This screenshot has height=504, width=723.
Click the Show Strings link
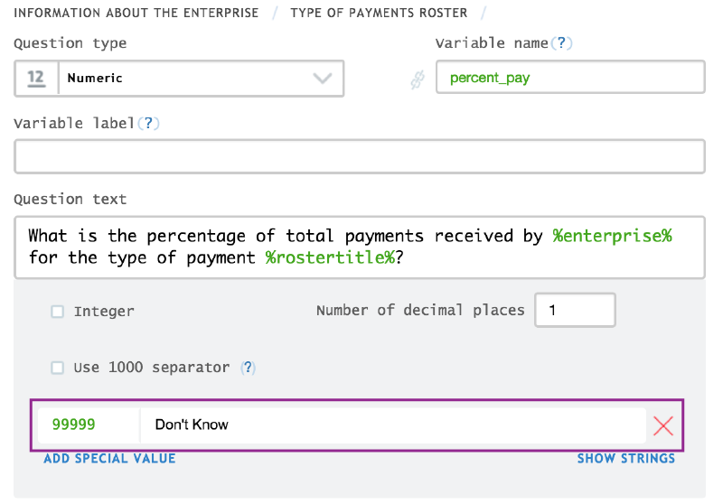tap(625, 459)
